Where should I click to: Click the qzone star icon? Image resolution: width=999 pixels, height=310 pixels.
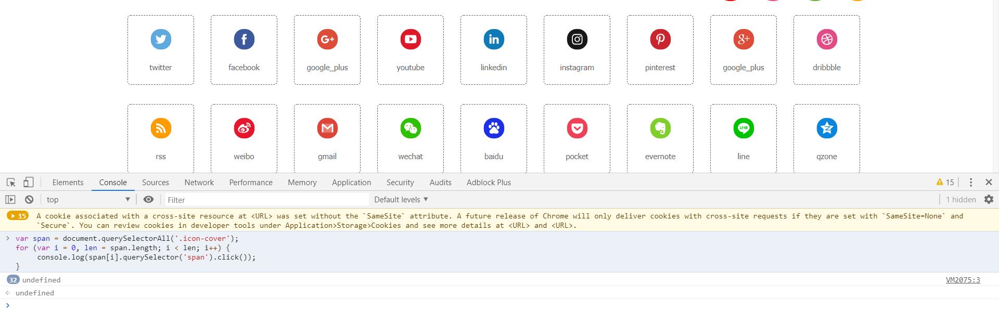coord(827,128)
